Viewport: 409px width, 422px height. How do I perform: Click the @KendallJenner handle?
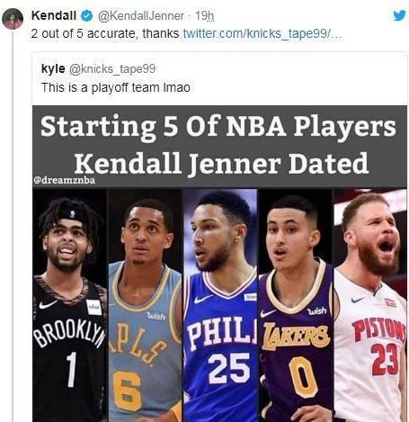[x=141, y=16]
